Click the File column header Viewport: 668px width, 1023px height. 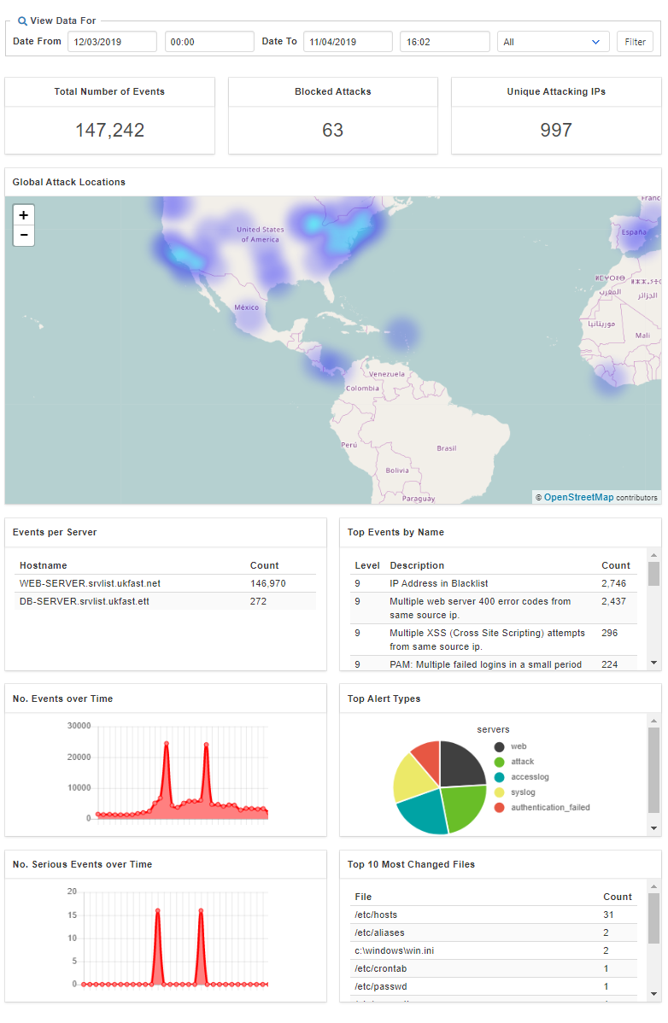363,897
